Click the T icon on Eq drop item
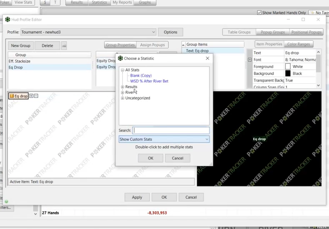The width and height of the screenshot is (329, 229). 12,96
